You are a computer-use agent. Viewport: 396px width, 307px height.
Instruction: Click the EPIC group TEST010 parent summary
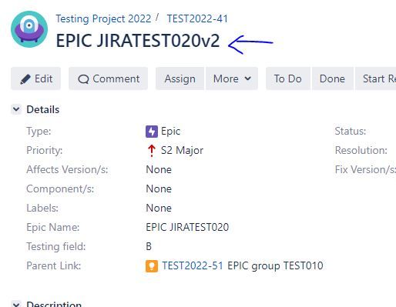pyautogui.click(x=275, y=265)
